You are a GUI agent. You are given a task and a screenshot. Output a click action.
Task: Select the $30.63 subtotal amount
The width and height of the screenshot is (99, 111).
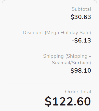coord(81,17)
